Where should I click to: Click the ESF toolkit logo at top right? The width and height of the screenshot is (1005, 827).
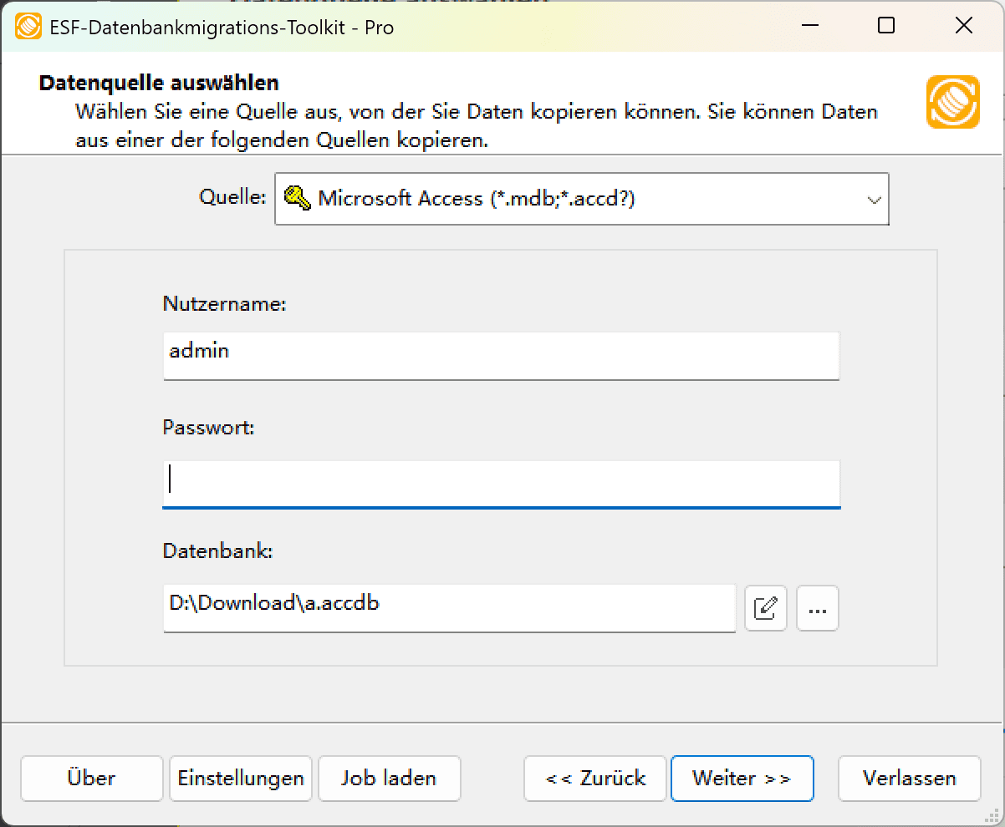952,104
